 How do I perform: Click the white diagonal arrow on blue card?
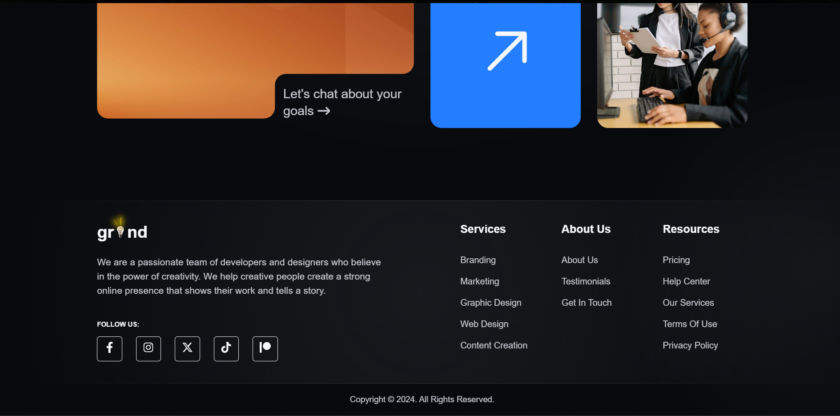tap(506, 51)
